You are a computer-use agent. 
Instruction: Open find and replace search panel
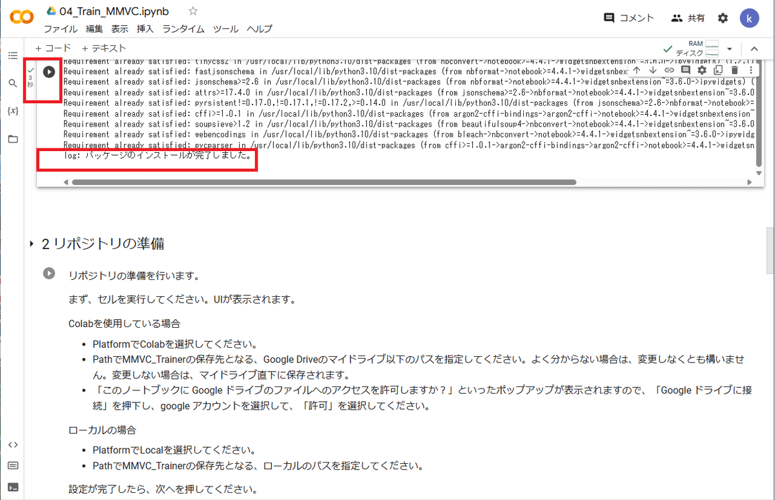click(x=13, y=83)
